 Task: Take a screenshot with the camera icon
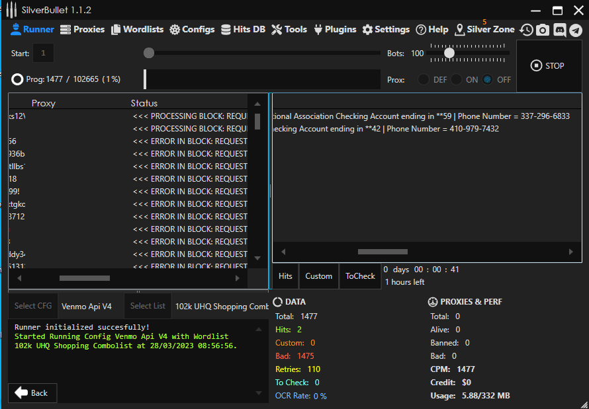click(543, 30)
